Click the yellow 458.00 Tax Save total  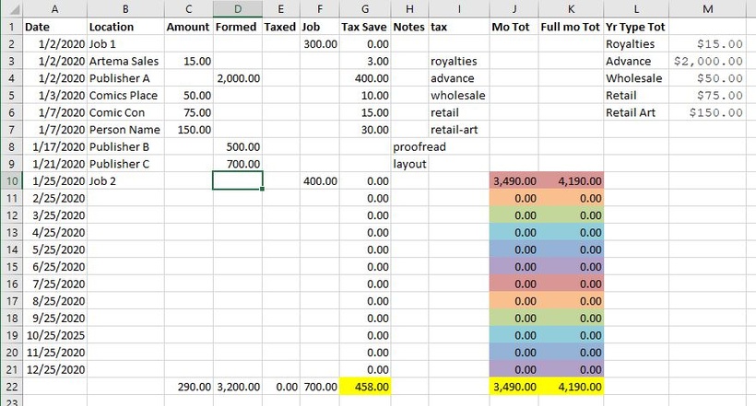(x=365, y=387)
